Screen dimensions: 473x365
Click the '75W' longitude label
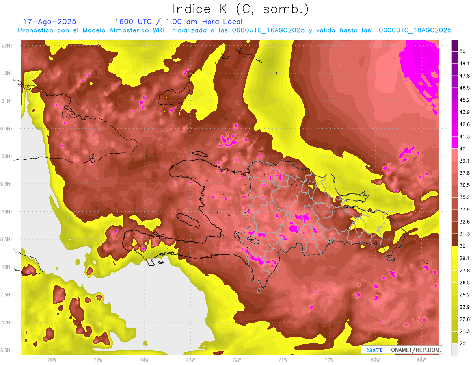tap(98, 360)
